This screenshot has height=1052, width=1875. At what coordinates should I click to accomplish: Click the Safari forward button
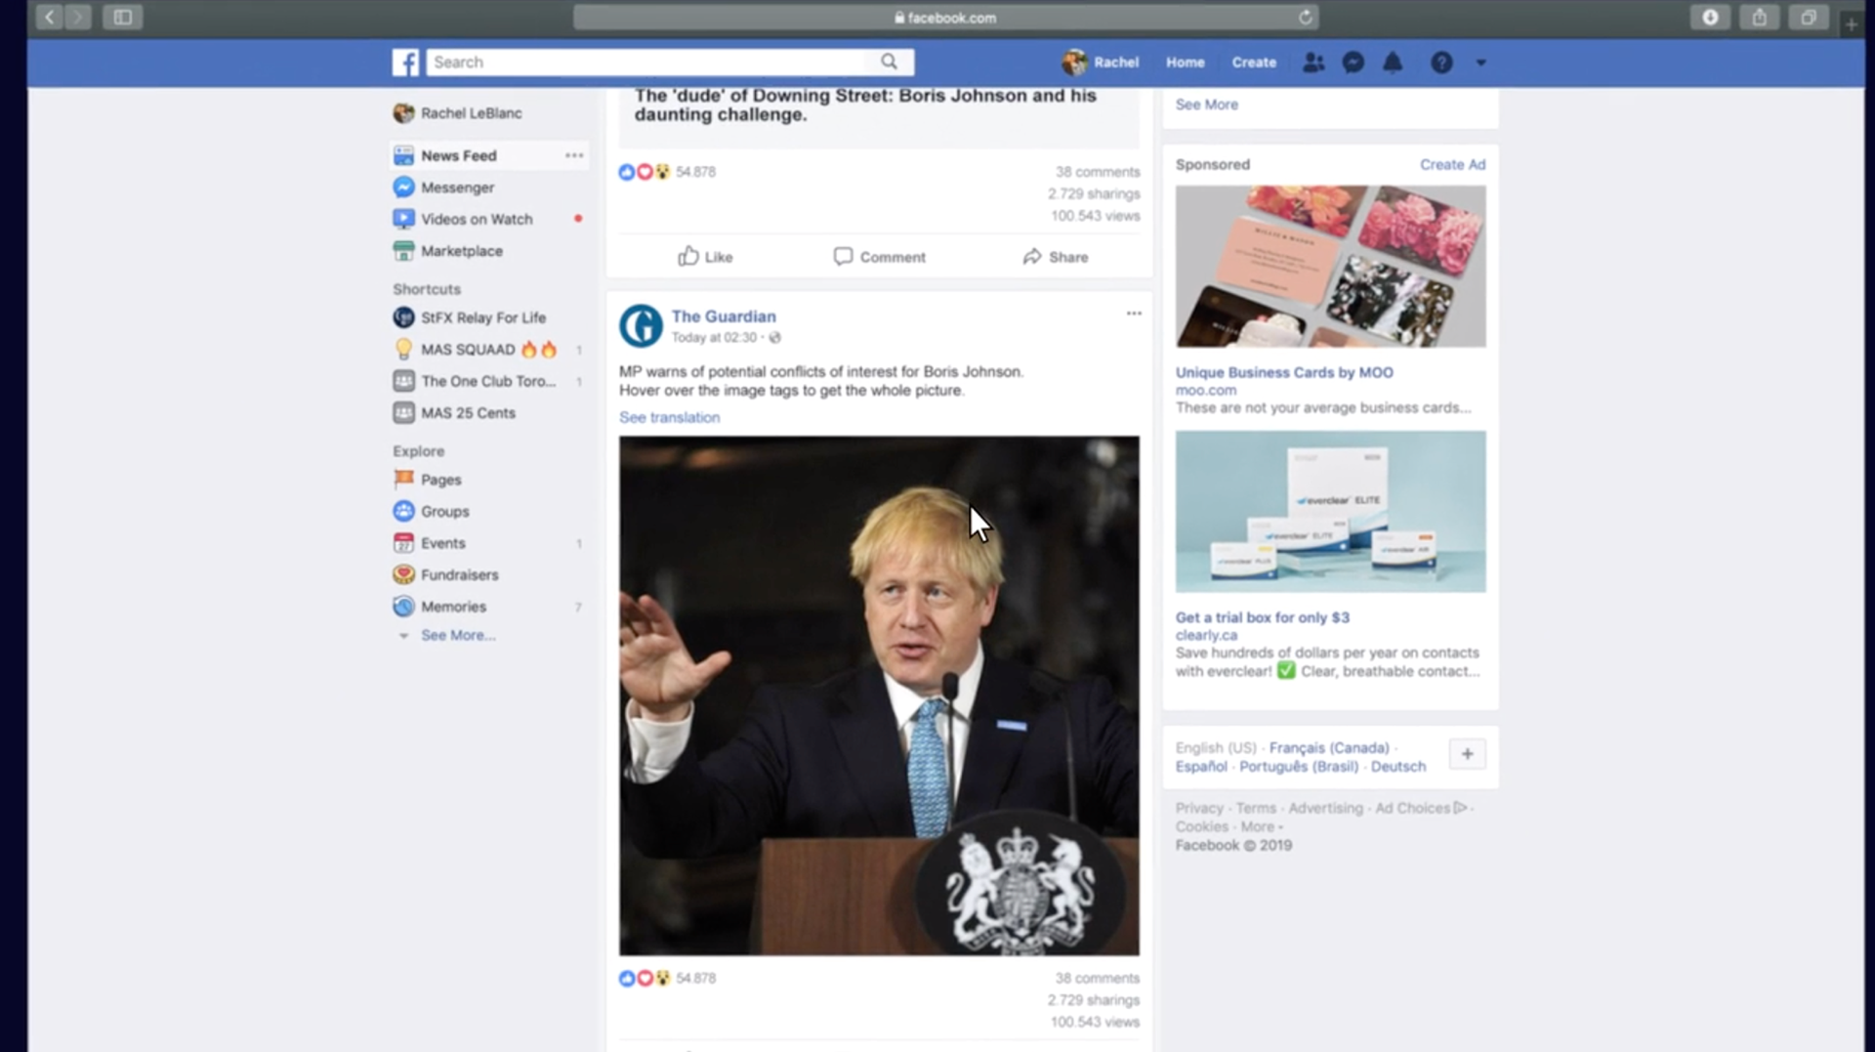(77, 17)
